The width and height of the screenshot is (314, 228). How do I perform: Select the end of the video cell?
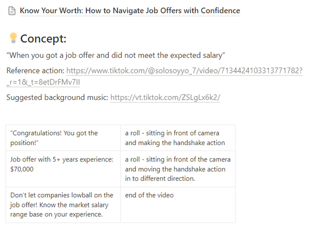pyautogui.click(x=178, y=205)
